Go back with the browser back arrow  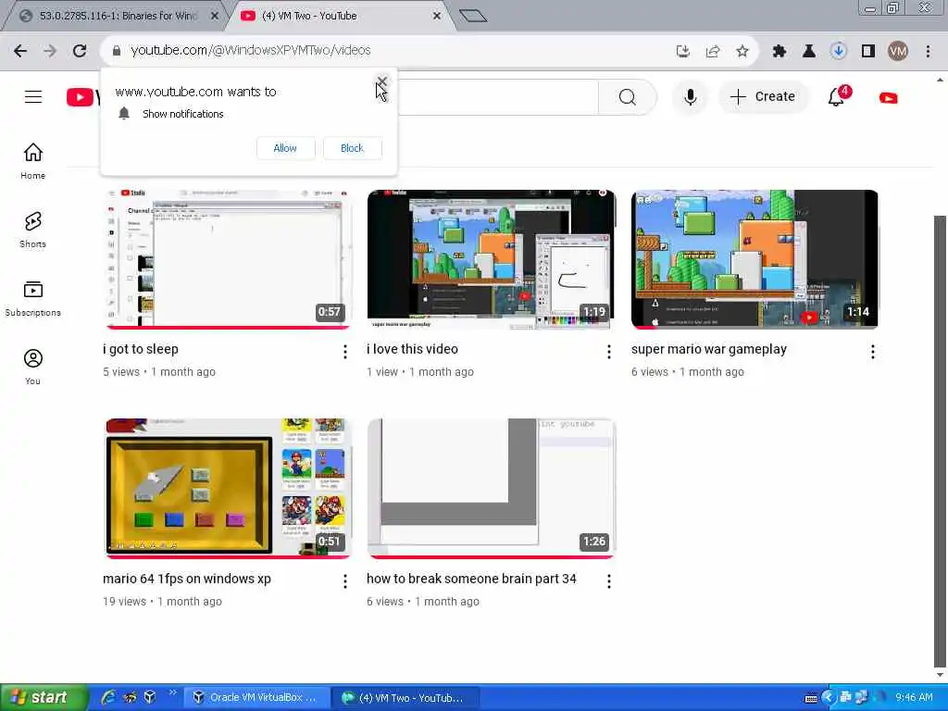[x=20, y=51]
